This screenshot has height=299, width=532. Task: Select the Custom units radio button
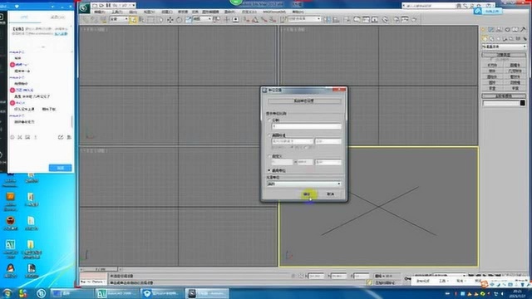pos(269,156)
